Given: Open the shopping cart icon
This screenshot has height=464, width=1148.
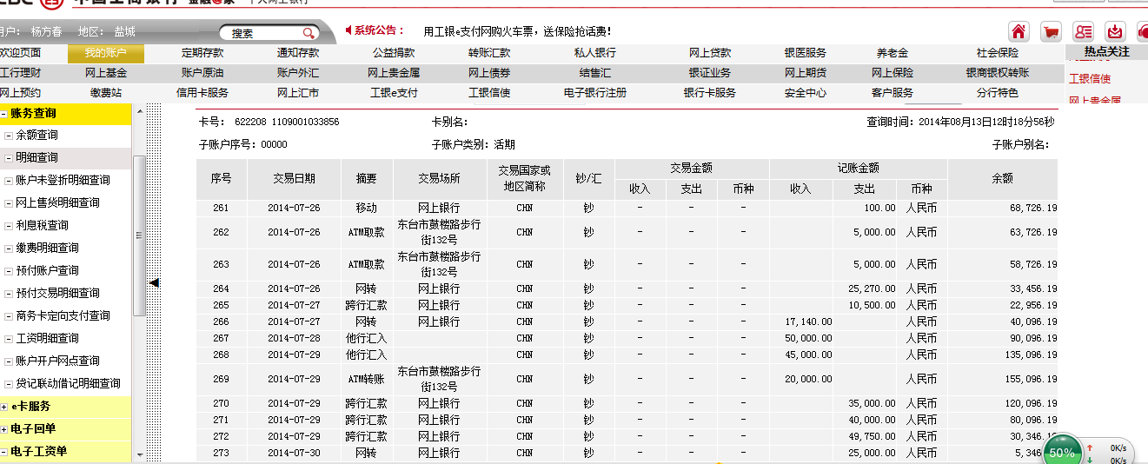Looking at the screenshot, I should point(1052,32).
